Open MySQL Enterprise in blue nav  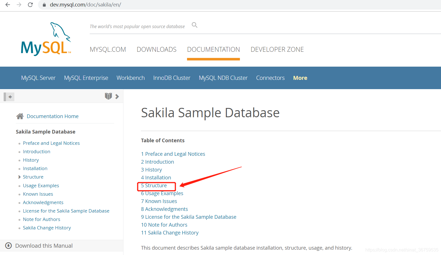tap(86, 78)
